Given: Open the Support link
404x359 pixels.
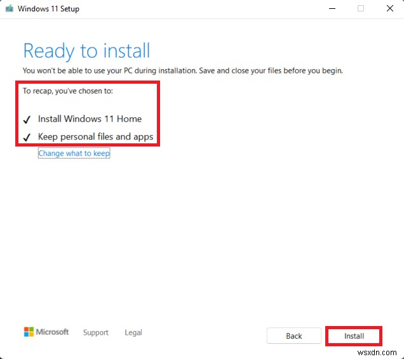Looking at the screenshot, I should pyautogui.click(x=95, y=332).
